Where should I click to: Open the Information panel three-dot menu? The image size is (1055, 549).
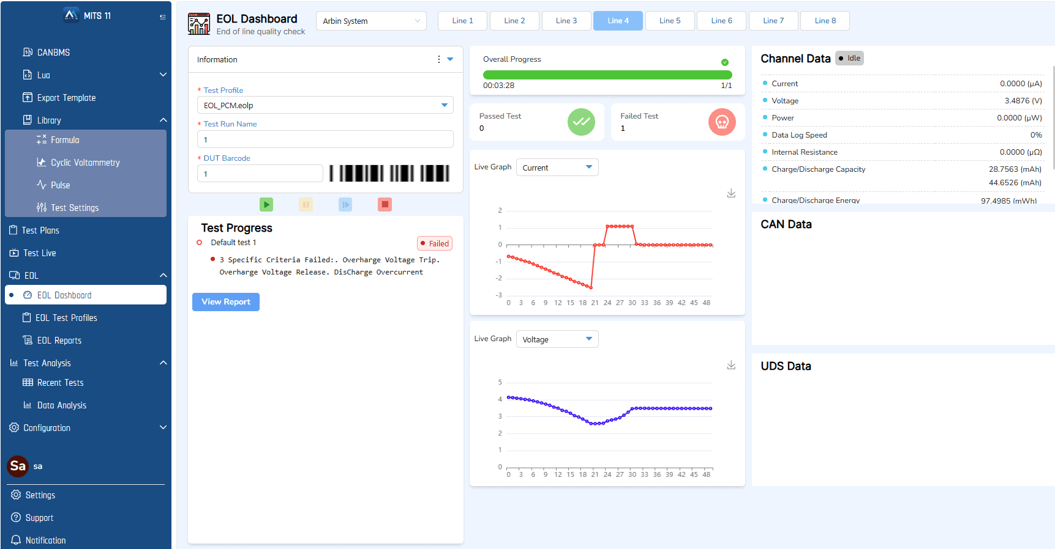pyautogui.click(x=438, y=59)
